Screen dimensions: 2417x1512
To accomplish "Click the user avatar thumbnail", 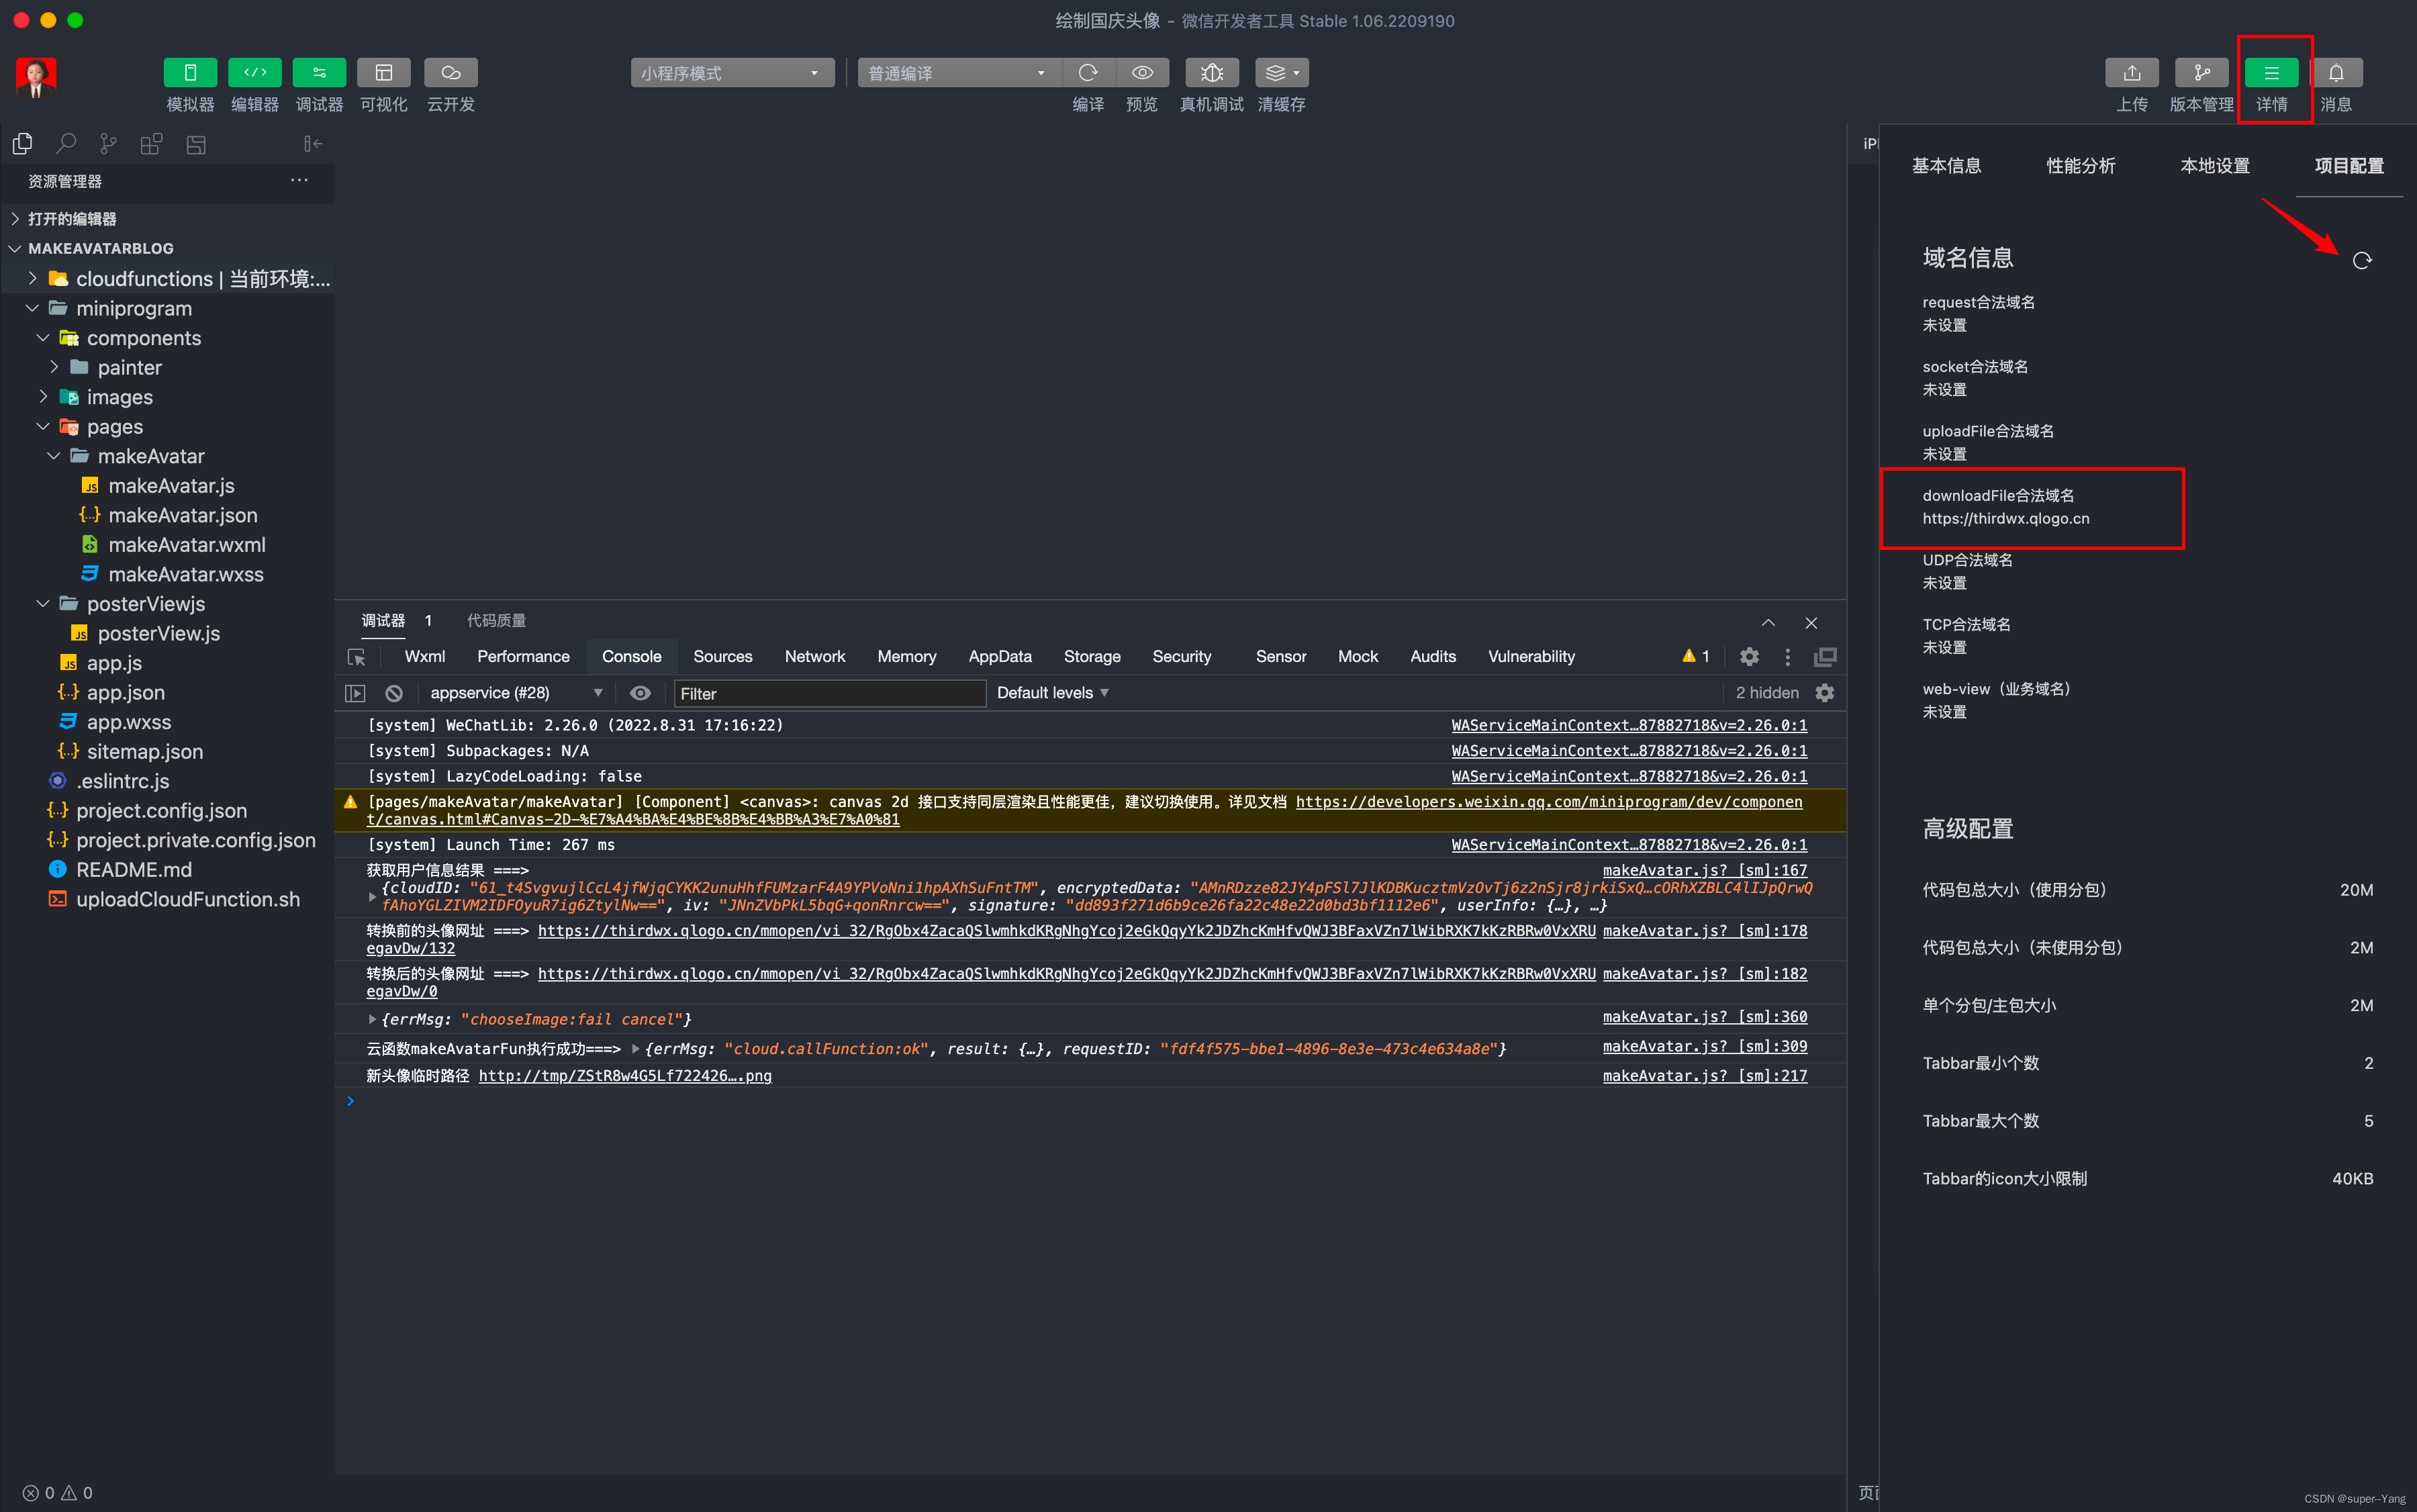I will click(36, 78).
